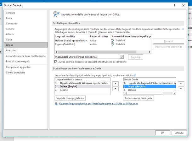Viewport: 192px width, 141px height.
Task: Select 'Italiano' in Lingua Guida list
Action: coord(150,90)
